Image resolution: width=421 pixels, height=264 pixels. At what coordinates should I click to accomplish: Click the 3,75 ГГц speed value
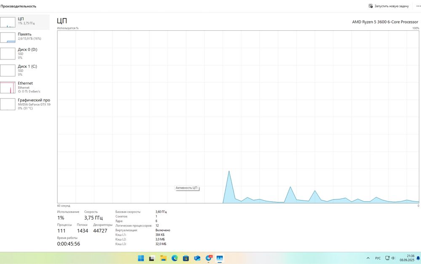(x=93, y=218)
